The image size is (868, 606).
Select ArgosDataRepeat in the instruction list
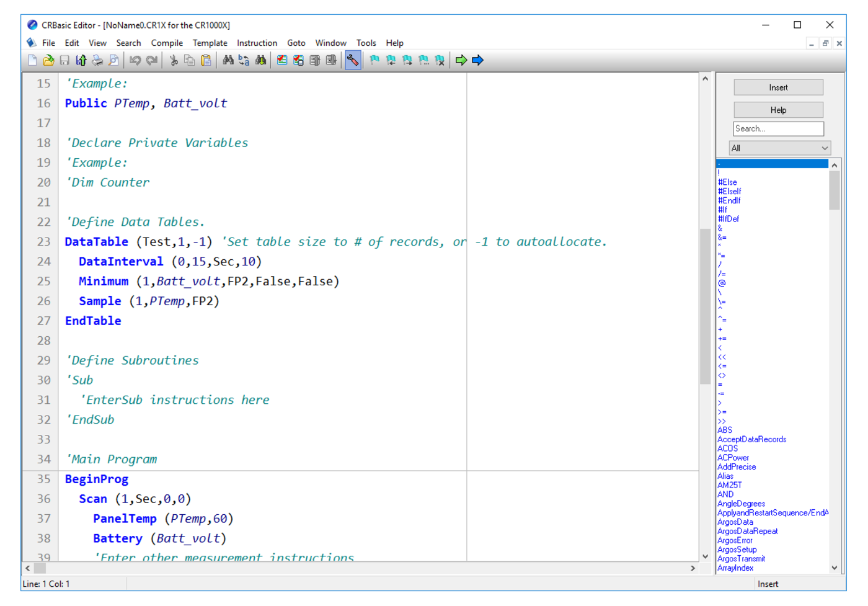[748, 531]
